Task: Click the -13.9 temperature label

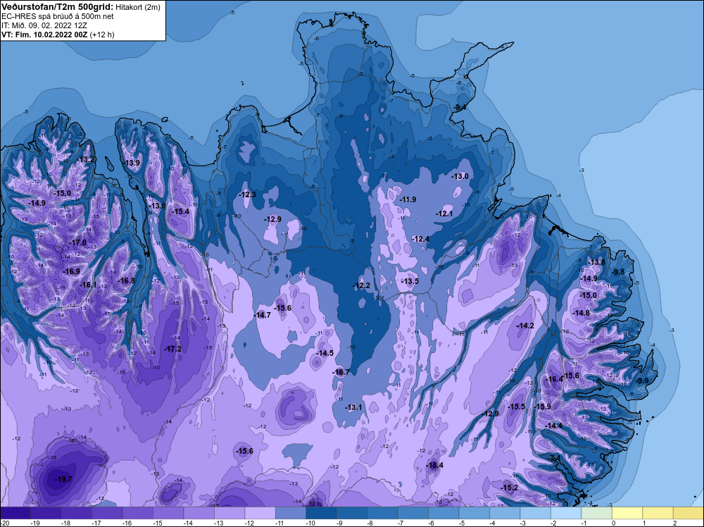Action: [132, 163]
